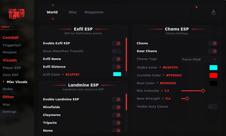Image resolution: width=226 pixels, height=136 pixels.
Task: Toggle the Chams switch
Action: click(x=213, y=44)
